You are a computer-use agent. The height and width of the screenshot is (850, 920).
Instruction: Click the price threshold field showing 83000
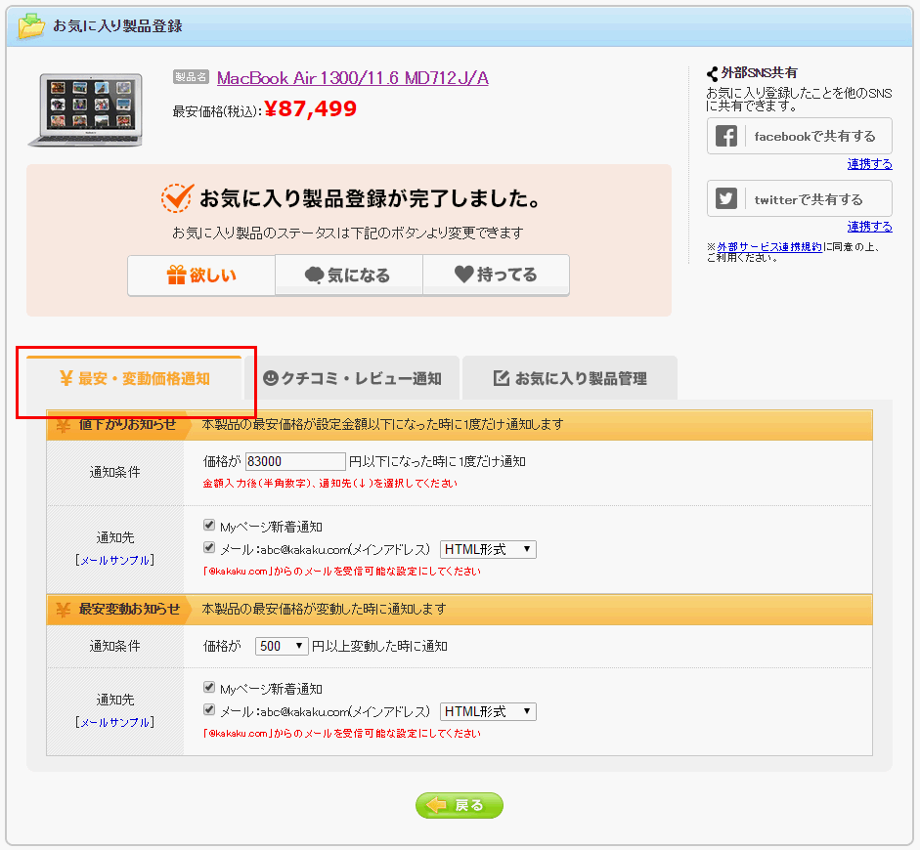295,461
